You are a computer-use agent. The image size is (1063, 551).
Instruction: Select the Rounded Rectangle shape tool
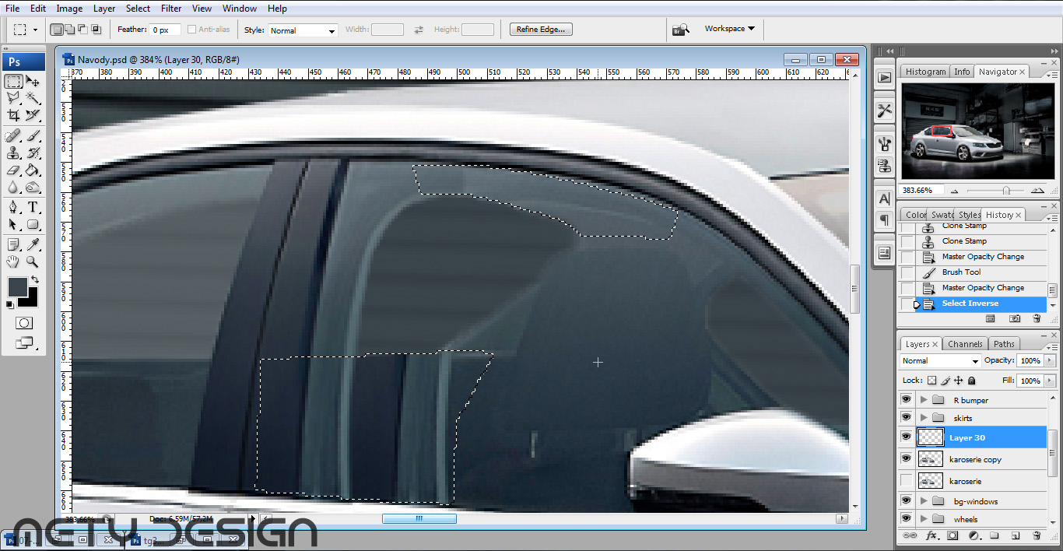tap(33, 224)
